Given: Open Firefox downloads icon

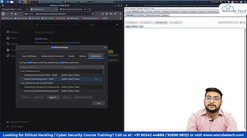Looking at the screenshot, I should click(103, 14).
